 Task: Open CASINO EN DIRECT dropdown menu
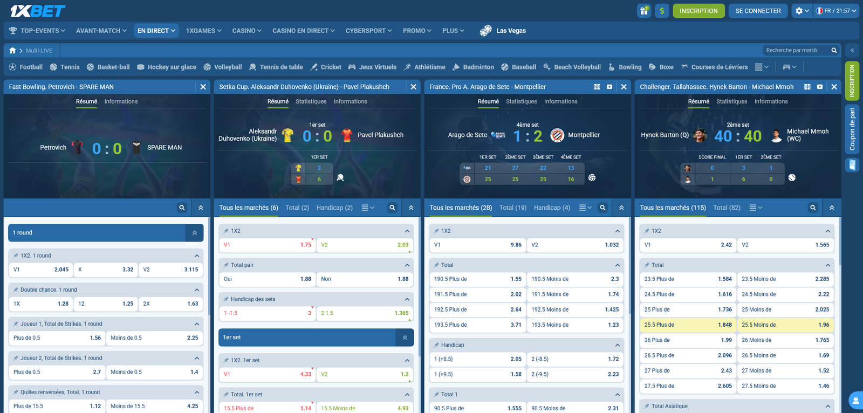[304, 31]
